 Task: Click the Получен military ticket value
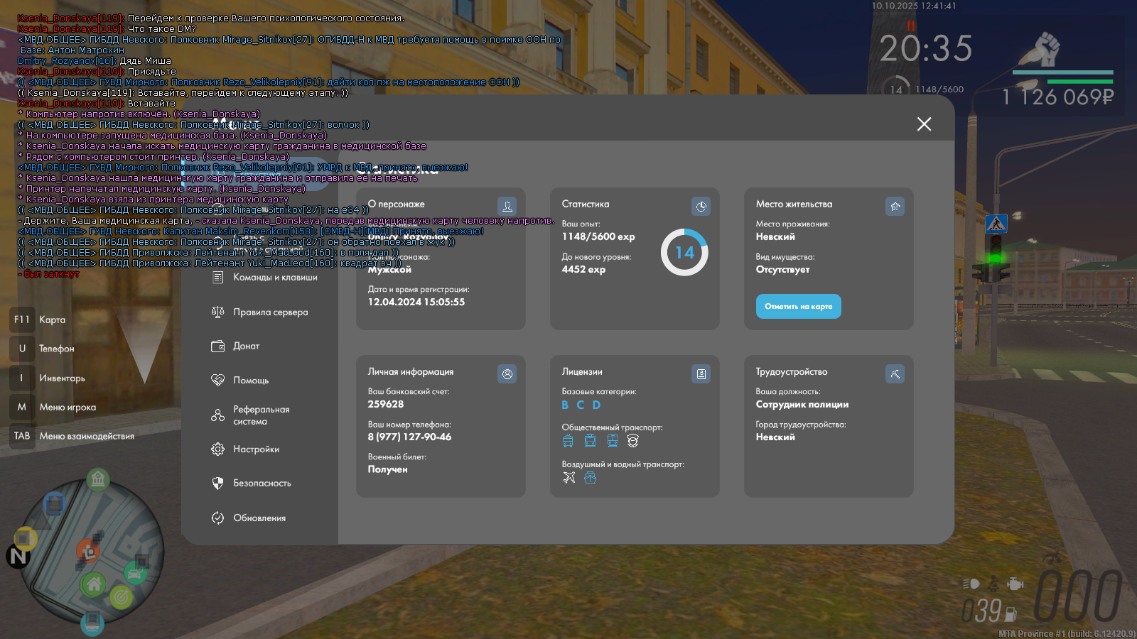[x=388, y=470]
